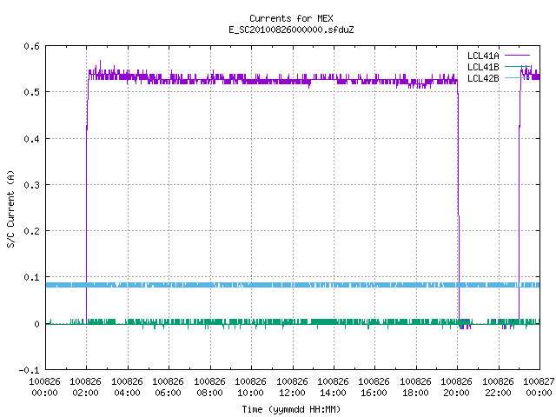This screenshot has height=417, width=556.
Task: Select the -0.1 y-axis tick value
Action: pos(29,370)
